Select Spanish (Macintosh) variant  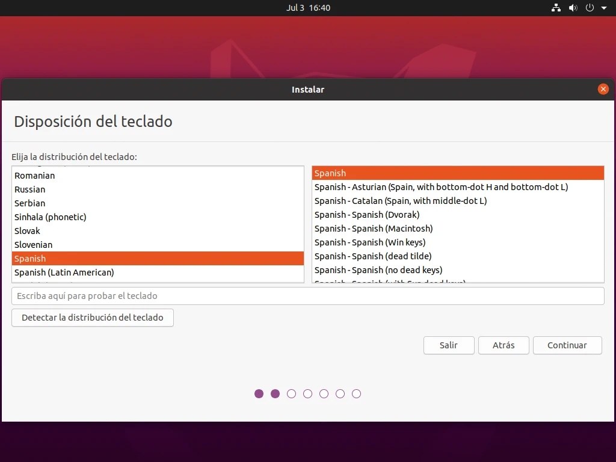(374, 229)
